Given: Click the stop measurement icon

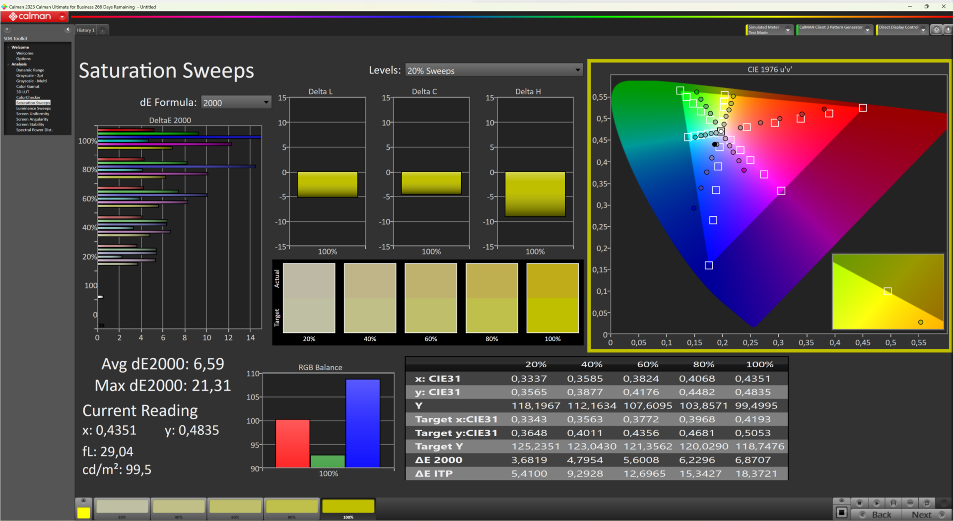Looking at the screenshot, I should (x=860, y=503).
